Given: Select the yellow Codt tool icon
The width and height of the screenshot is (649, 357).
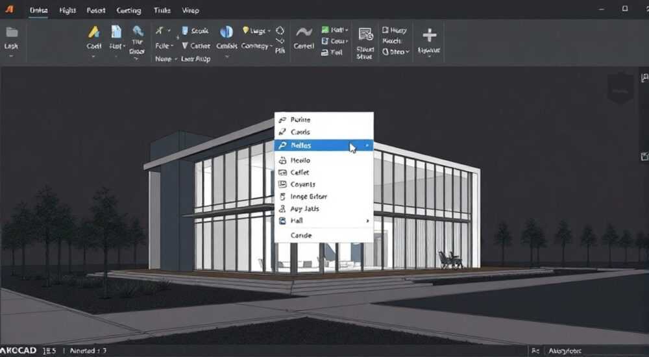Looking at the screenshot, I should pos(94,31).
